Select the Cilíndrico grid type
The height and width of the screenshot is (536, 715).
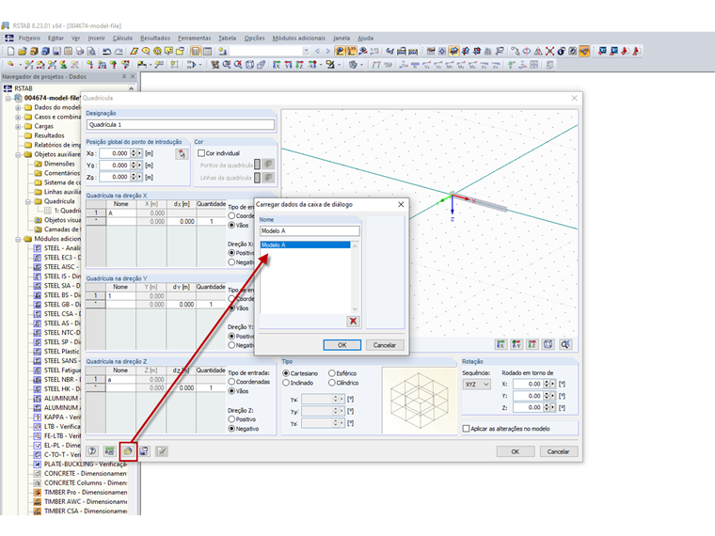click(x=332, y=383)
